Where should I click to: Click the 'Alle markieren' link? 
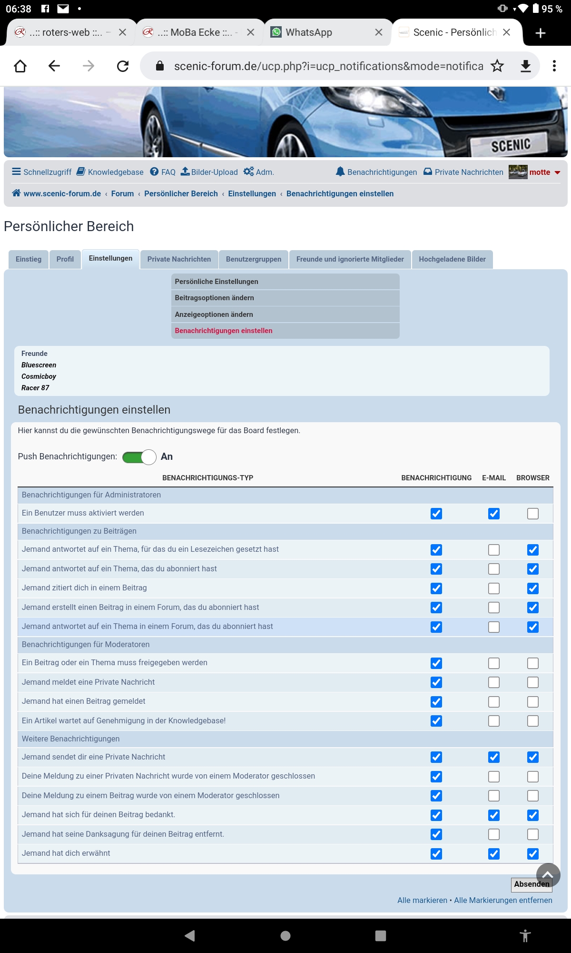(422, 900)
